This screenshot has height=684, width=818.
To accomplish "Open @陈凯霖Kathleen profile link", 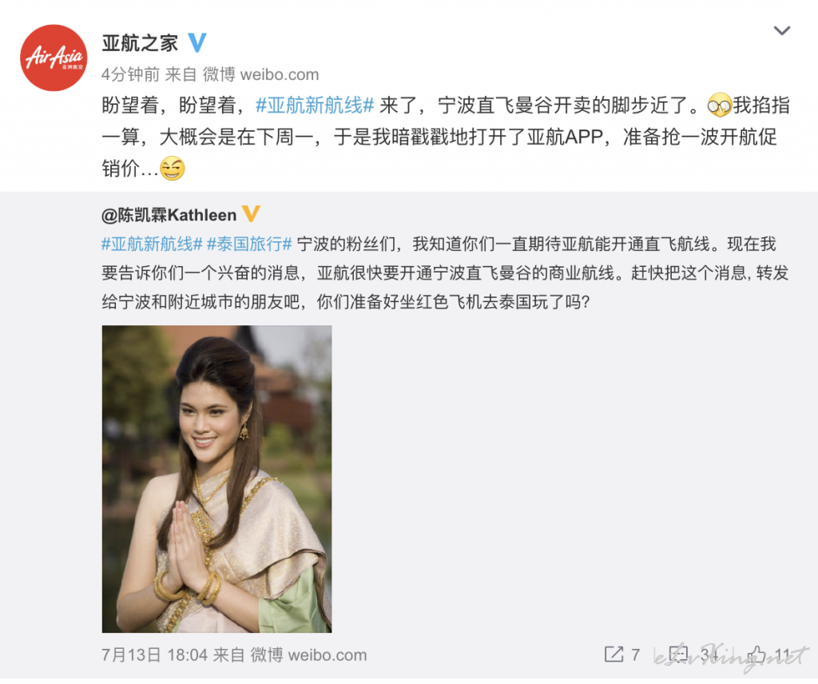I will [169, 215].
